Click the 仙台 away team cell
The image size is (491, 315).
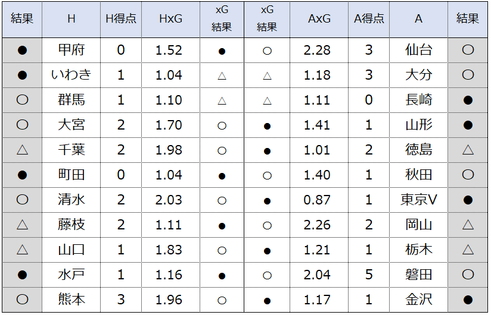click(419, 51)
